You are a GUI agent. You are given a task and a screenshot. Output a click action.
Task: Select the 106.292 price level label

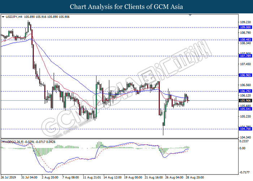pos(245,91)
